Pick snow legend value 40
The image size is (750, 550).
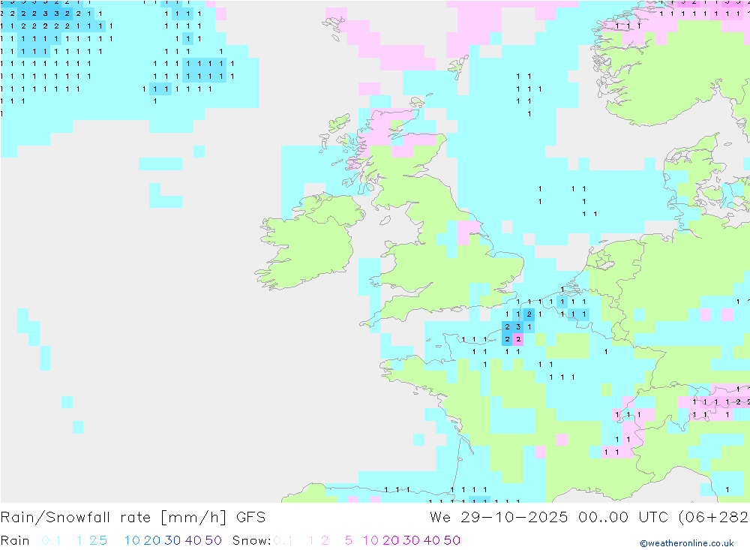pos(432,540)
